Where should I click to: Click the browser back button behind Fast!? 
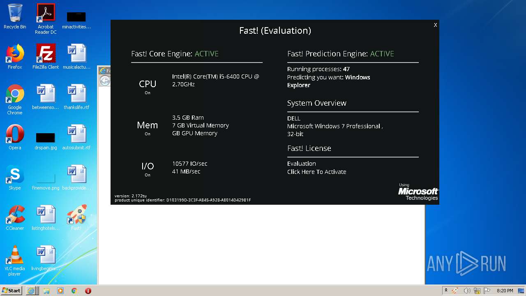pyautogui.click(x=105, y=81)
